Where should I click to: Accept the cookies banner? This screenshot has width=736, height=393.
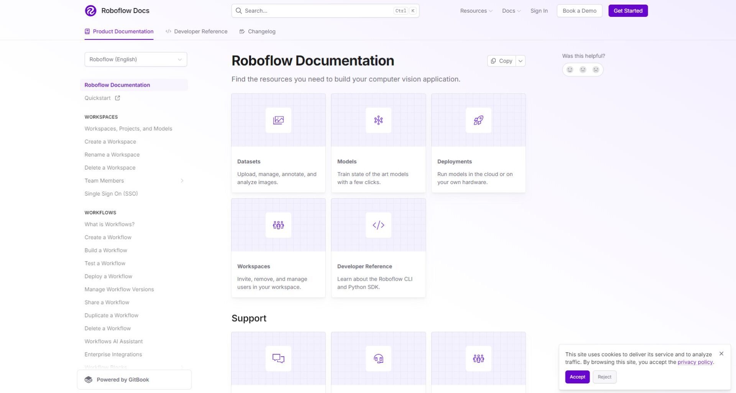[577, 377]
